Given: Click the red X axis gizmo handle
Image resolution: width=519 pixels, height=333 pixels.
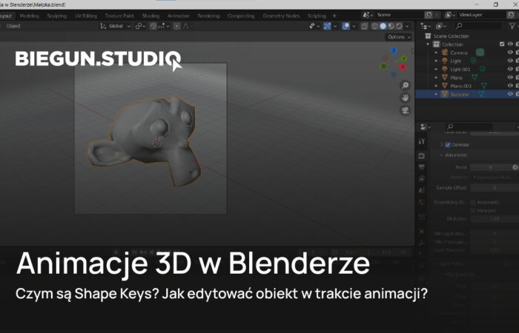Looking at the screenshot, I should (x=403, y=67).
